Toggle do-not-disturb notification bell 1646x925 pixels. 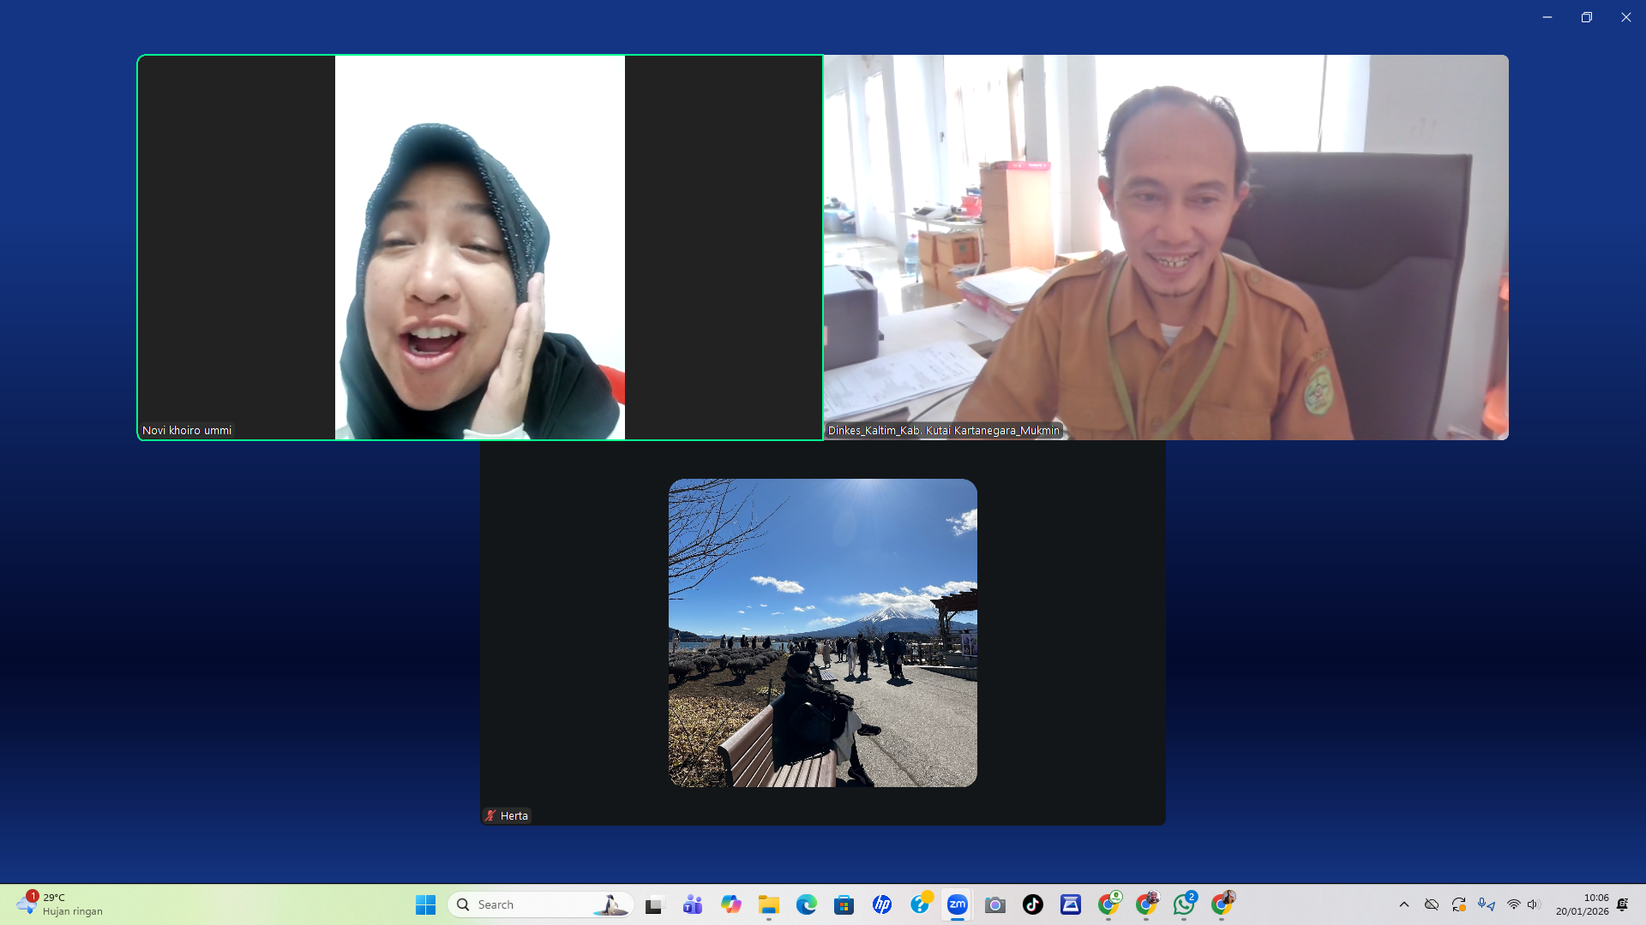(1622, 904)
